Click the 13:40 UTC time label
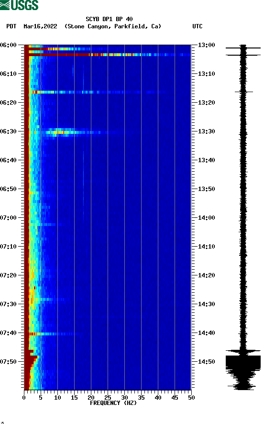The height and width of the screenshot is (428, 264). (206, 160)
